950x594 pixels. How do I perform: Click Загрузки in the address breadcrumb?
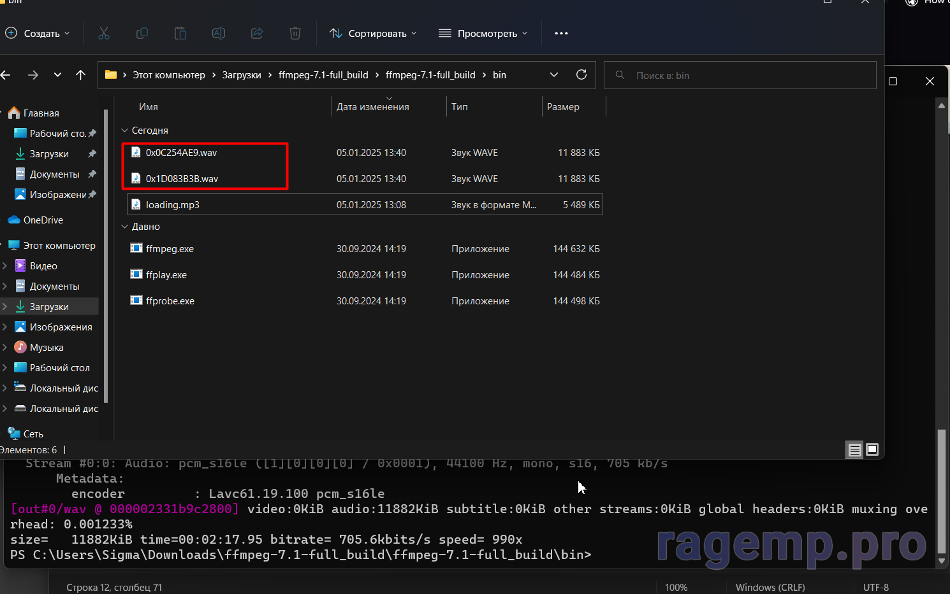click(x=242, y=75)
